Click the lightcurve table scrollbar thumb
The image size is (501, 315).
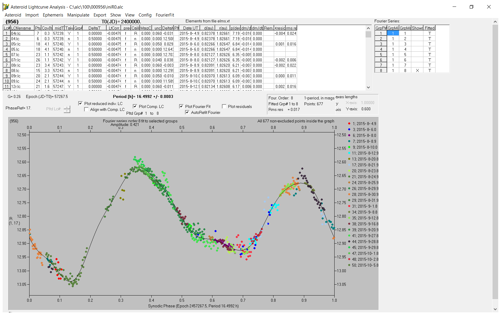[x=368, y=34]
